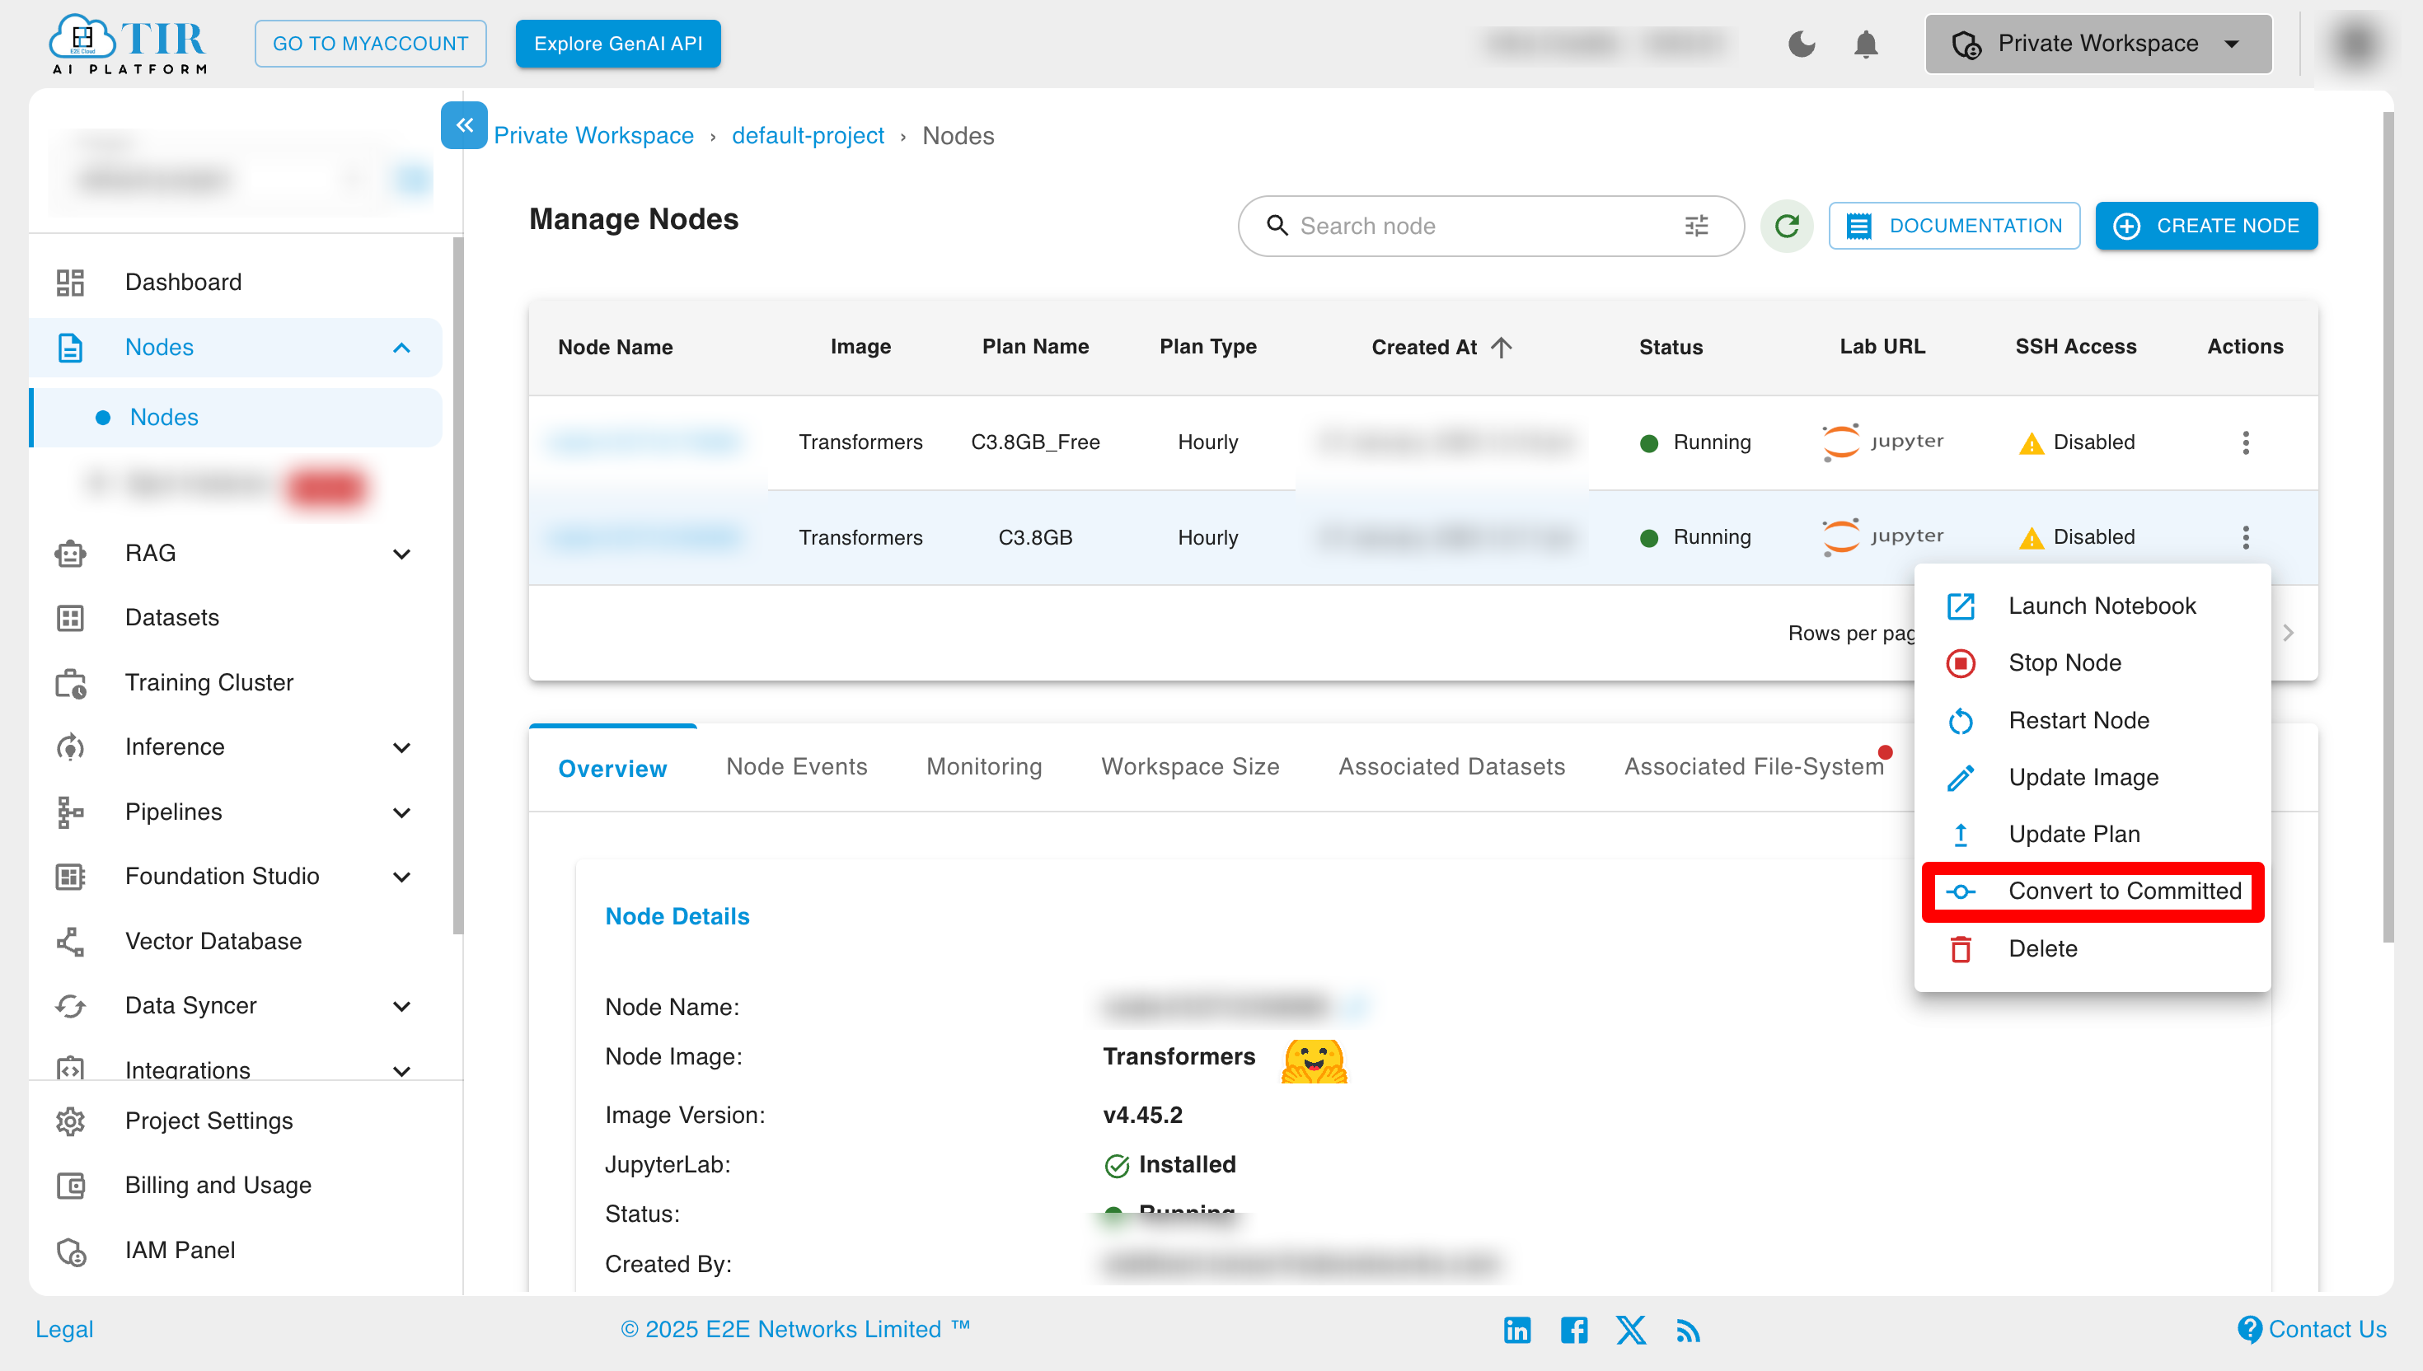Image resolution: width=2423 pixels, height=1371 pixels.
Task: Click the Update Plan icon
Action: click(1961, 832)
